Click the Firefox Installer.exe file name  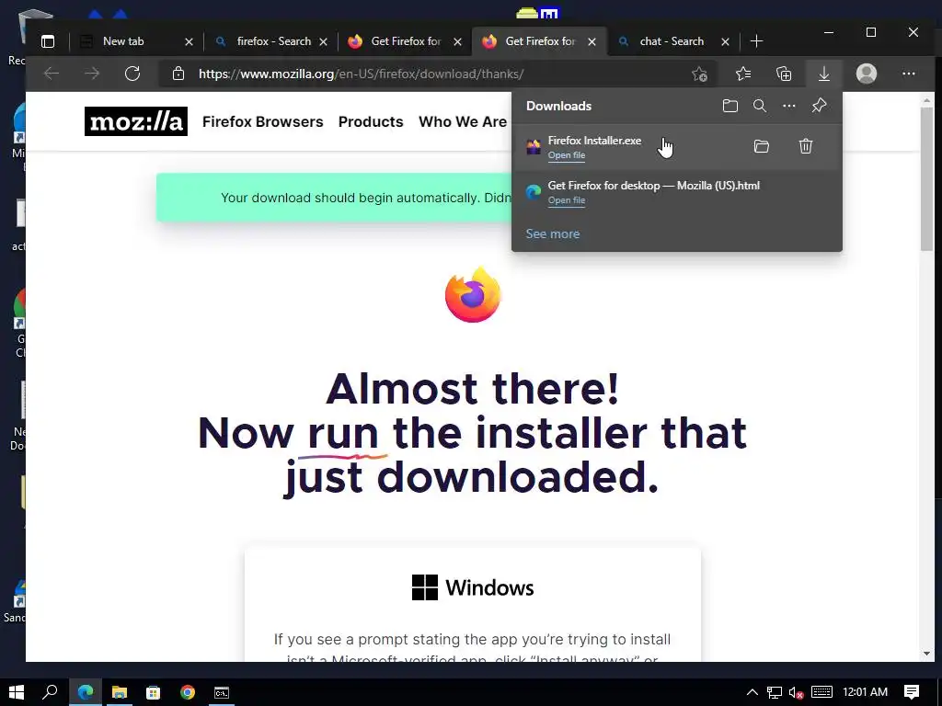[594, 141]
